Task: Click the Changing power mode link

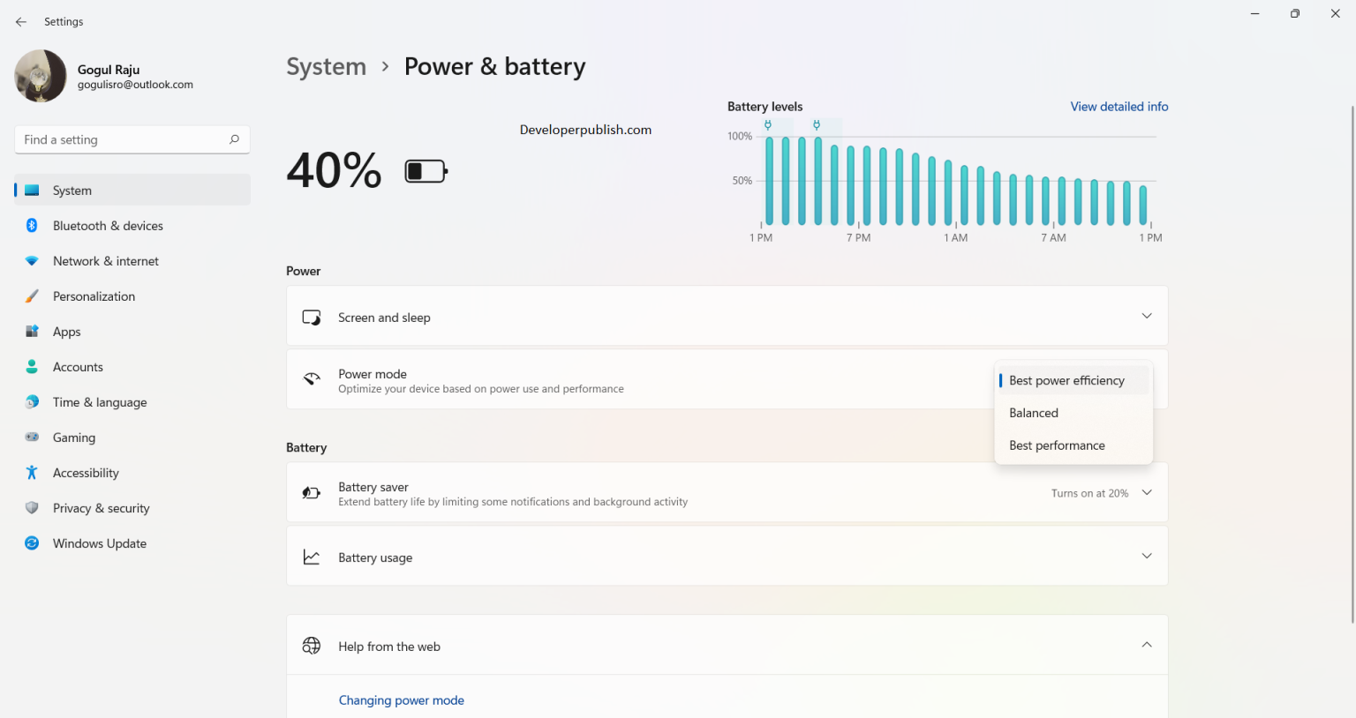Action: tap(402, 699)
